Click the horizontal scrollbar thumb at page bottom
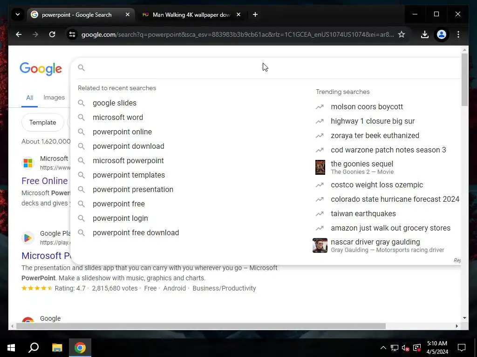Image resolution: width=477 pixels, height=357 pixels. coord(201,326)
